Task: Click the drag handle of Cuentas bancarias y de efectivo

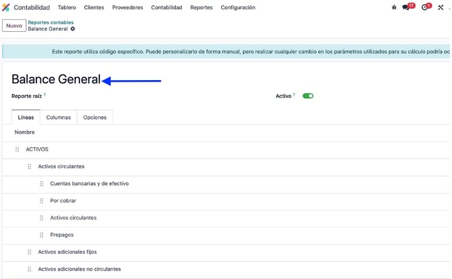Action: click(x=42, y=184)
